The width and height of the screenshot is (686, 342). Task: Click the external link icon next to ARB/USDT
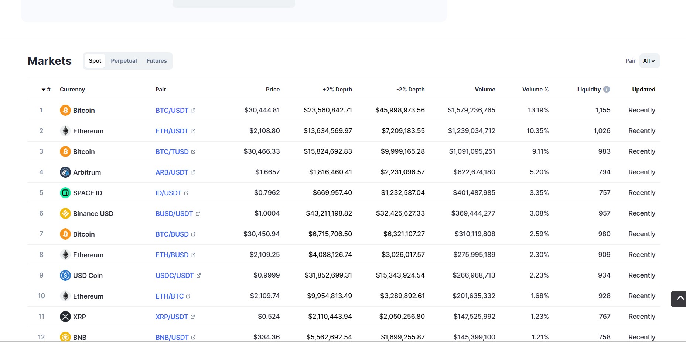point(193,172)
